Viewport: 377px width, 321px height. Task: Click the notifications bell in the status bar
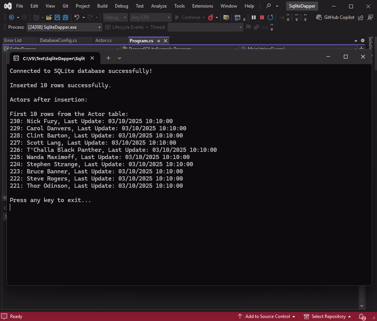coord(361,316)
